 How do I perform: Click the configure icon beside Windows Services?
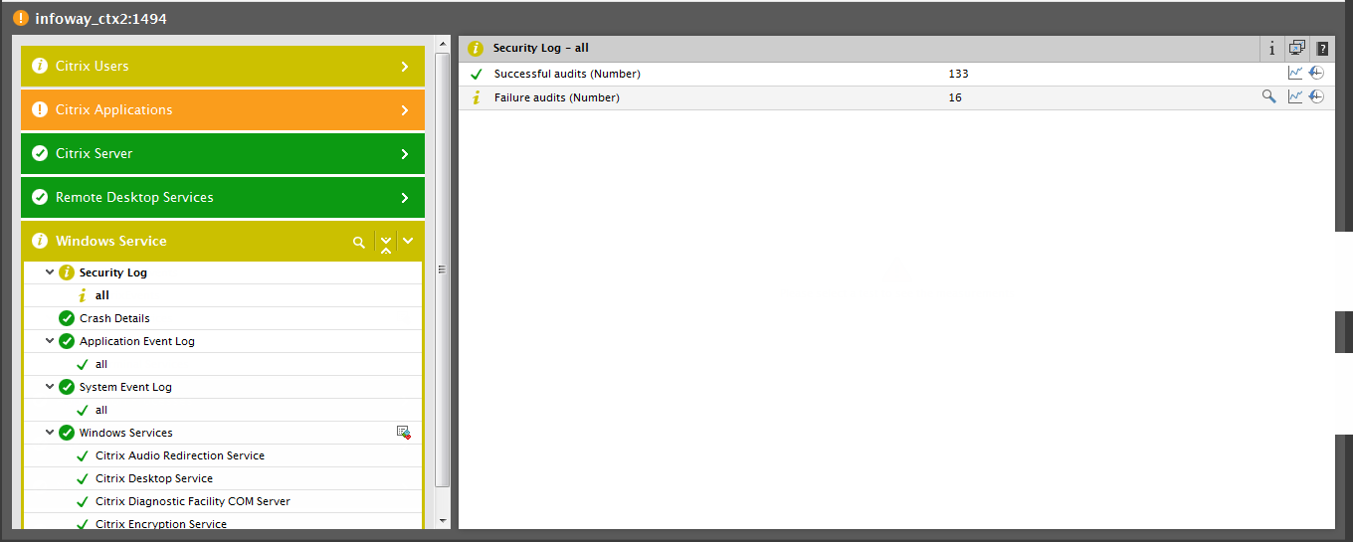403,433
